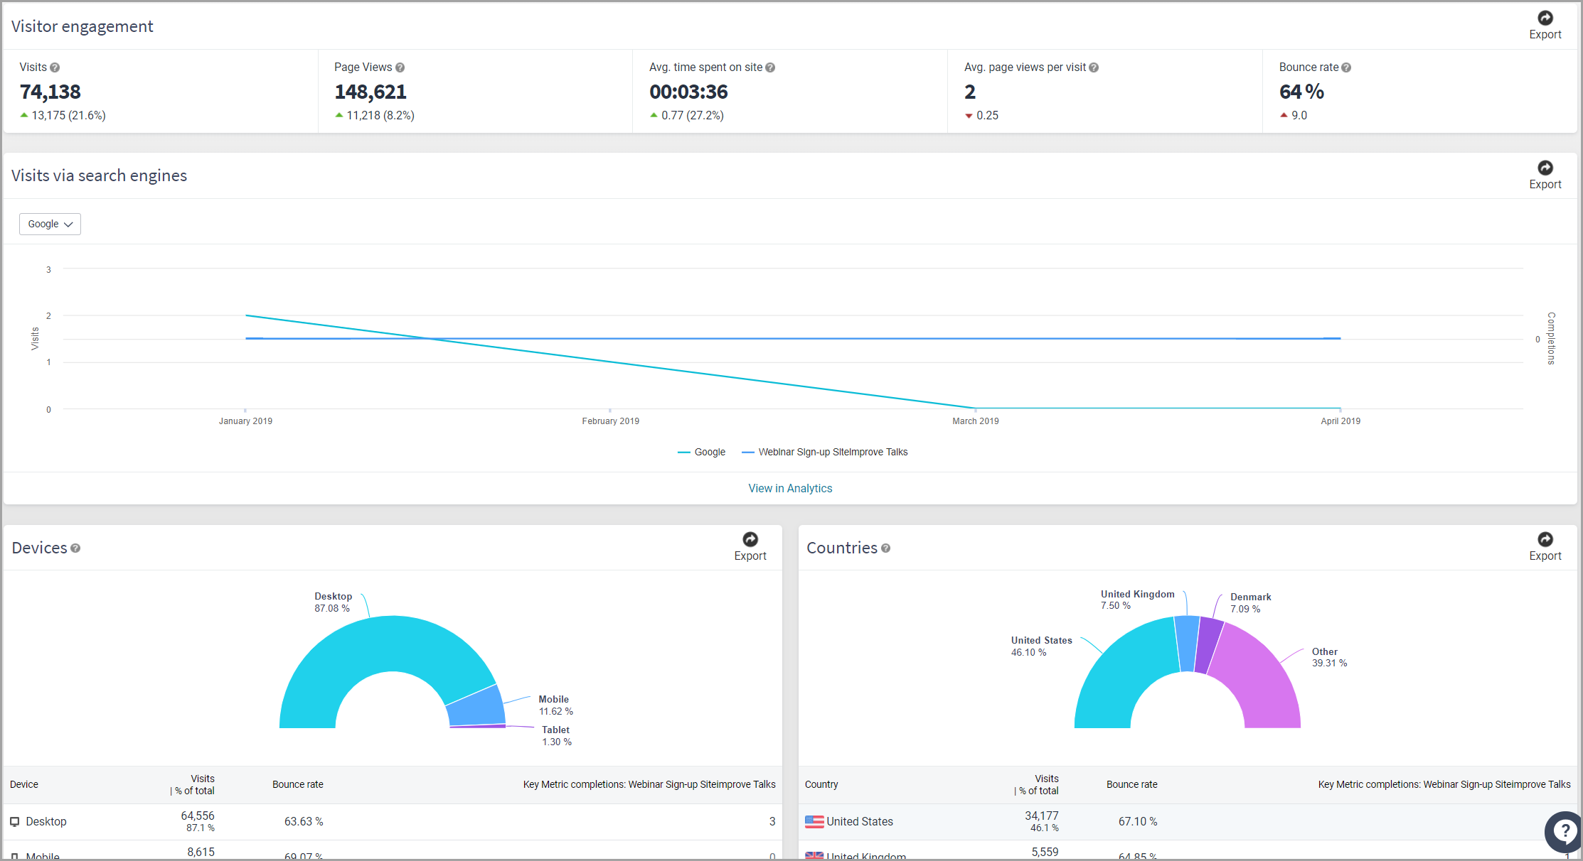Viewport: 1583px width, 861px height.
Task: Sort Devices table by Key Metric completions
Action: [x=649, y=784]
